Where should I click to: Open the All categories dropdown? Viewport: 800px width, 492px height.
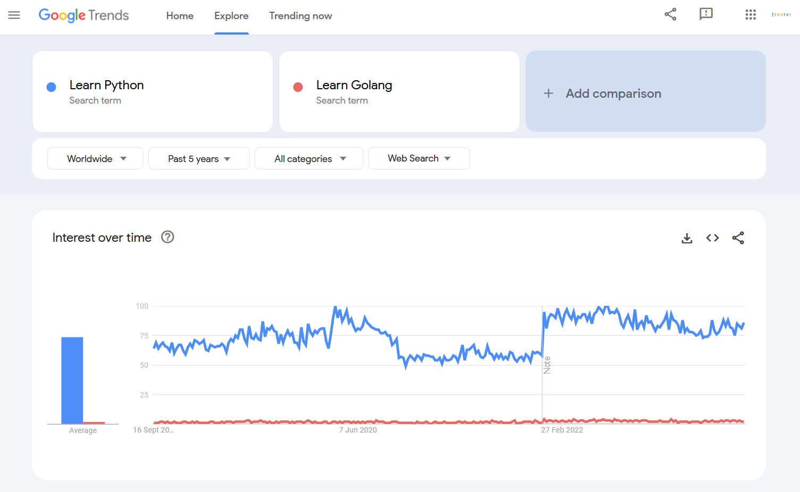pyautogui.click(x=309, y=158)
